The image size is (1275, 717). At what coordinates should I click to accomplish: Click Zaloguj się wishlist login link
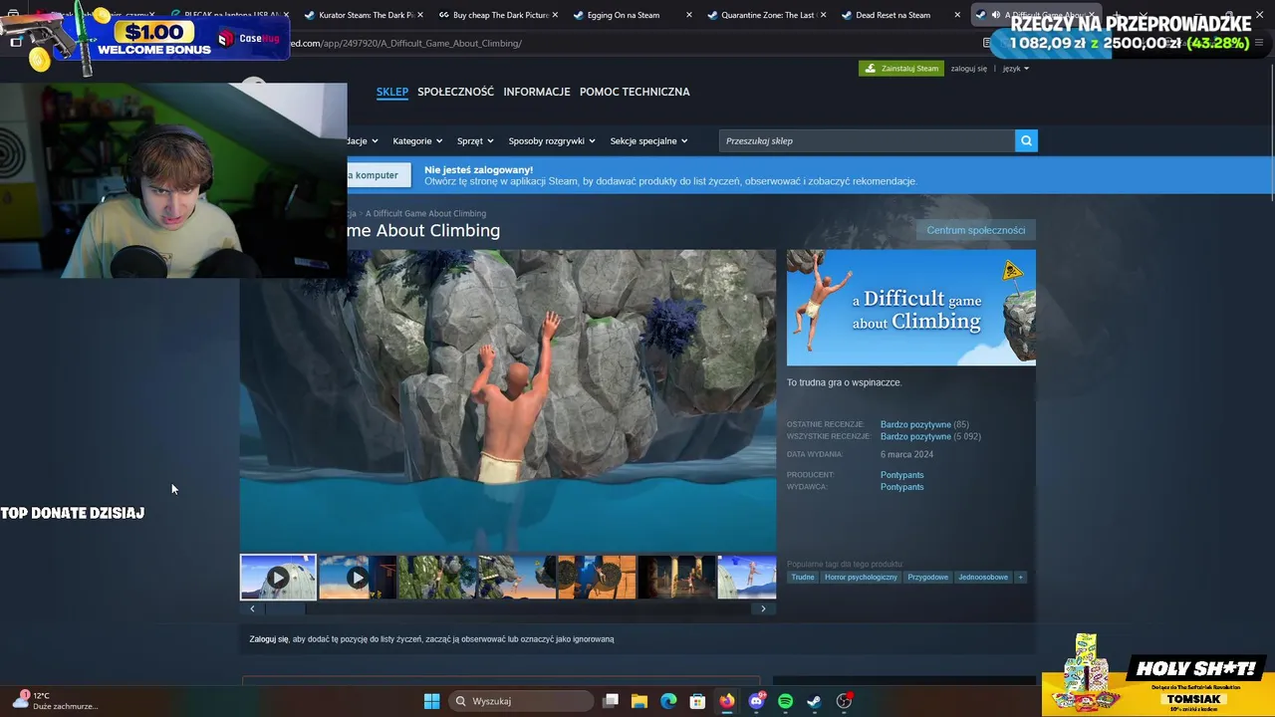pos(269,639)
